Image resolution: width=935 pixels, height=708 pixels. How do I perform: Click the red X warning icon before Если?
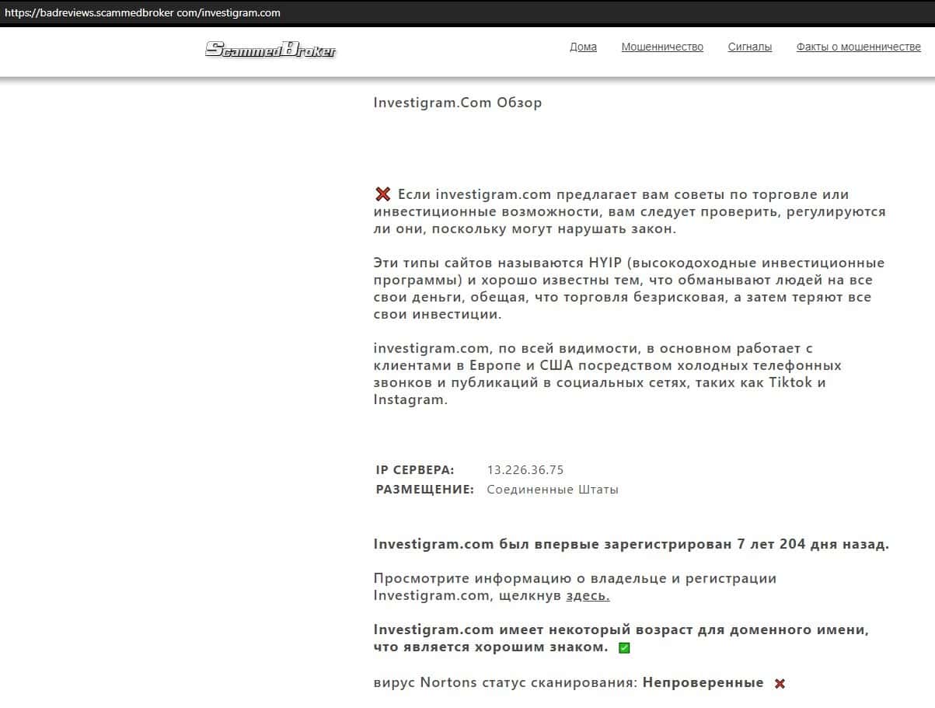[x=382, y=194]
